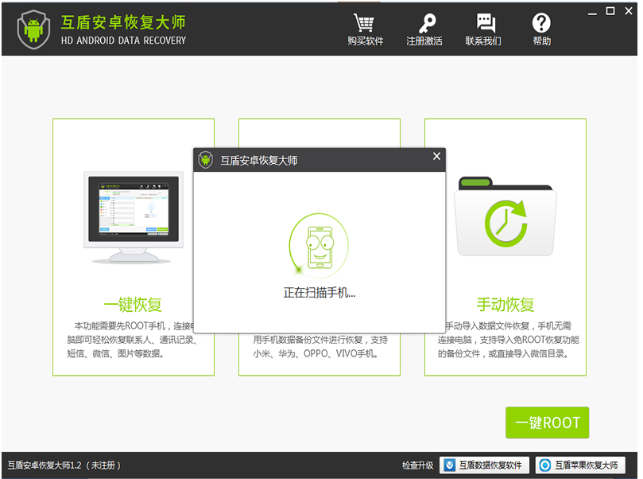Click the 一键ROOT button
The height and width of the screenshot is (479, 643).
[547, 423]
